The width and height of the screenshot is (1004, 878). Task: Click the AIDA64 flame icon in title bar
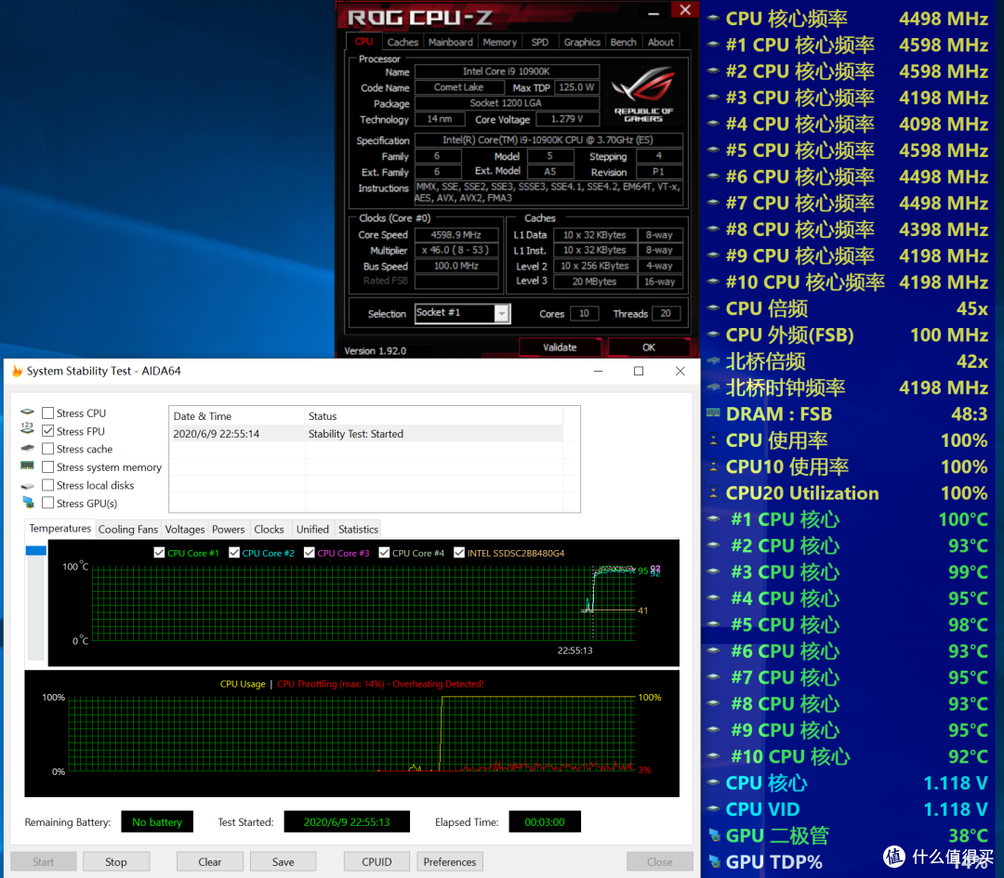(x=17, y=371)
